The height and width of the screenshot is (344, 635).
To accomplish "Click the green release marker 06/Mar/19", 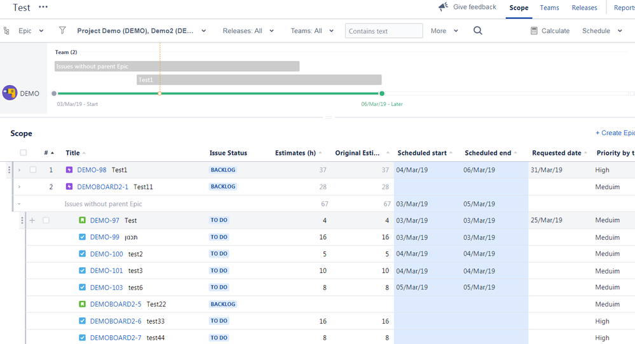I will (382, 93).
